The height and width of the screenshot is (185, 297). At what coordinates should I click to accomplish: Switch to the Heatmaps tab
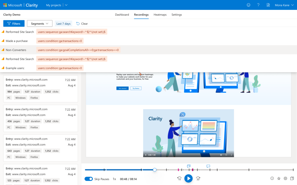pyautogui.click(x=160, y=15)
